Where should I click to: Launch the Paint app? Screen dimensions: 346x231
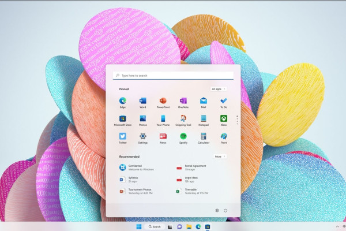coord(224,138)
